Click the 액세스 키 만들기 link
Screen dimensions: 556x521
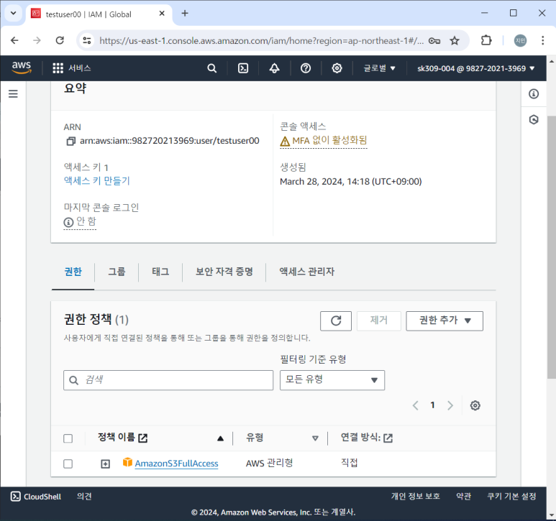(97, 180)
